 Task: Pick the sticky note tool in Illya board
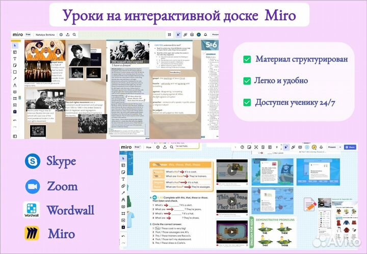click(x=123, y=172)
